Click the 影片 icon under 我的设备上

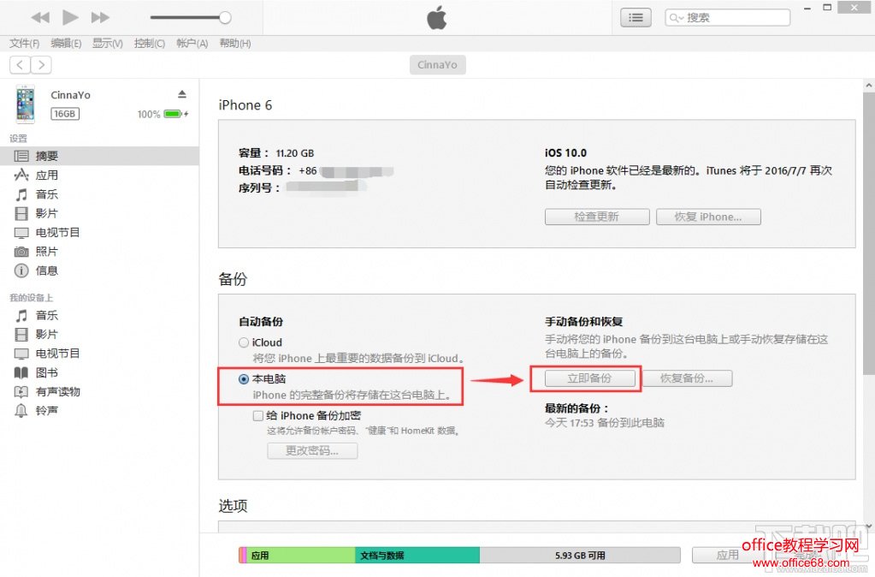tap(21, 335)
